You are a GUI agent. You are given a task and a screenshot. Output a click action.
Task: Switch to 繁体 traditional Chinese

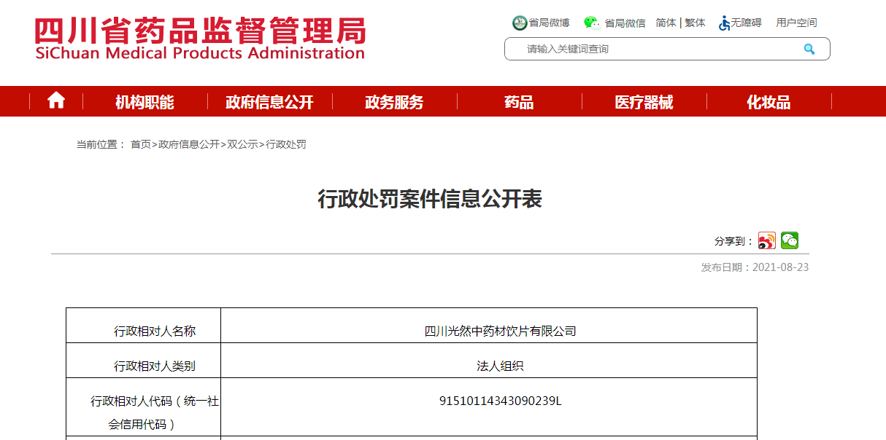click(x=695, y=23)
